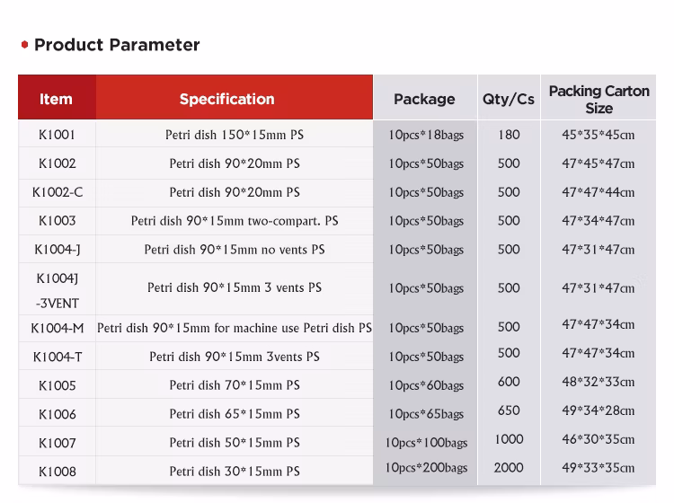Click the Product Parameter heading
The width and height of the screenshot is (674, 503).
(x=117, y=45)
